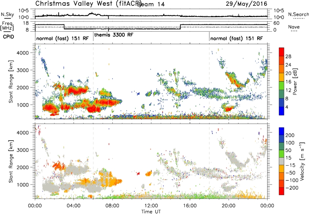Click the frequency trace step at 15:00
Screen dimensions: 309x214
point(180,27)
